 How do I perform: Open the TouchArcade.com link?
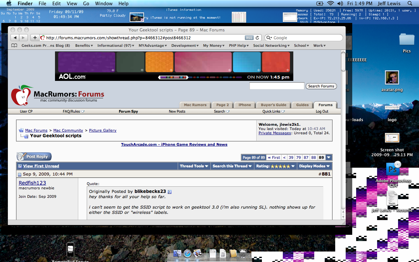(174, 144)
